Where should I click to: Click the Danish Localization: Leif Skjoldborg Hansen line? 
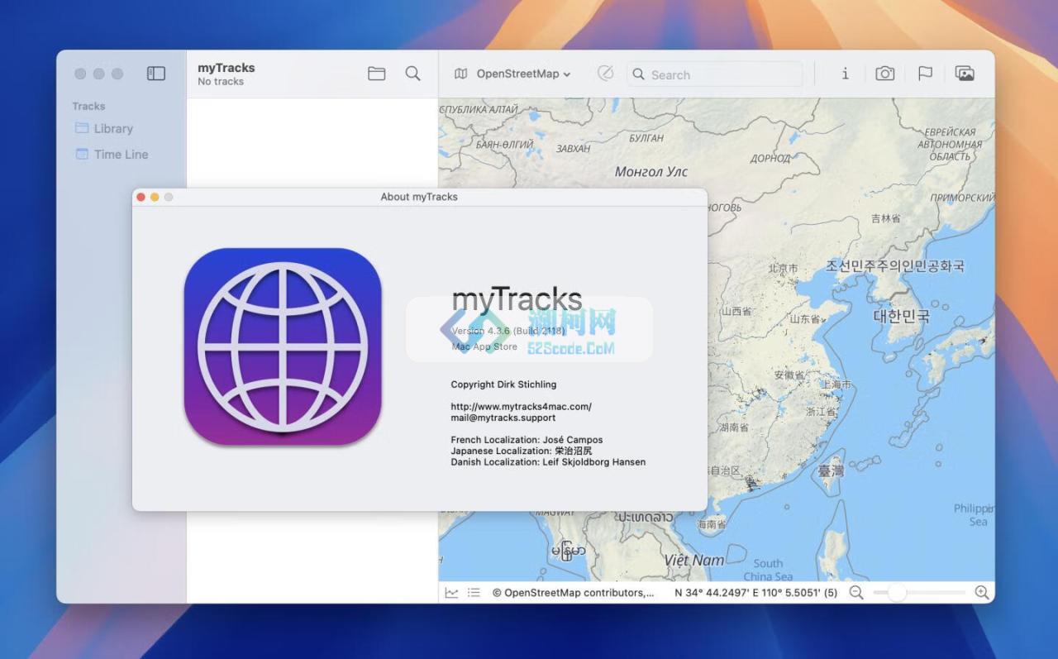[x=548, y=461]
